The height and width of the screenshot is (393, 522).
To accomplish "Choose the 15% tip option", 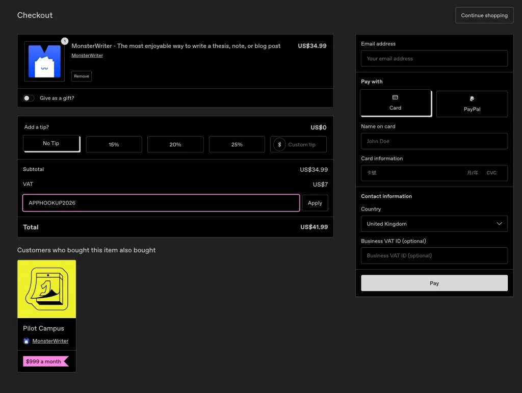I will click(x=114, y=144).
